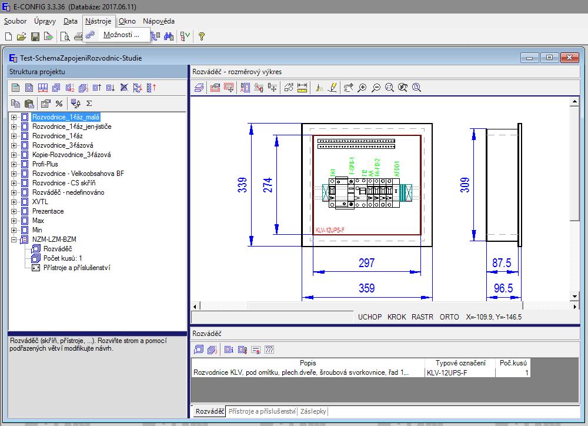The height and width of the screenshot is (426, 588).
Task: Click the zoom in magnifier
Action: 362,88
